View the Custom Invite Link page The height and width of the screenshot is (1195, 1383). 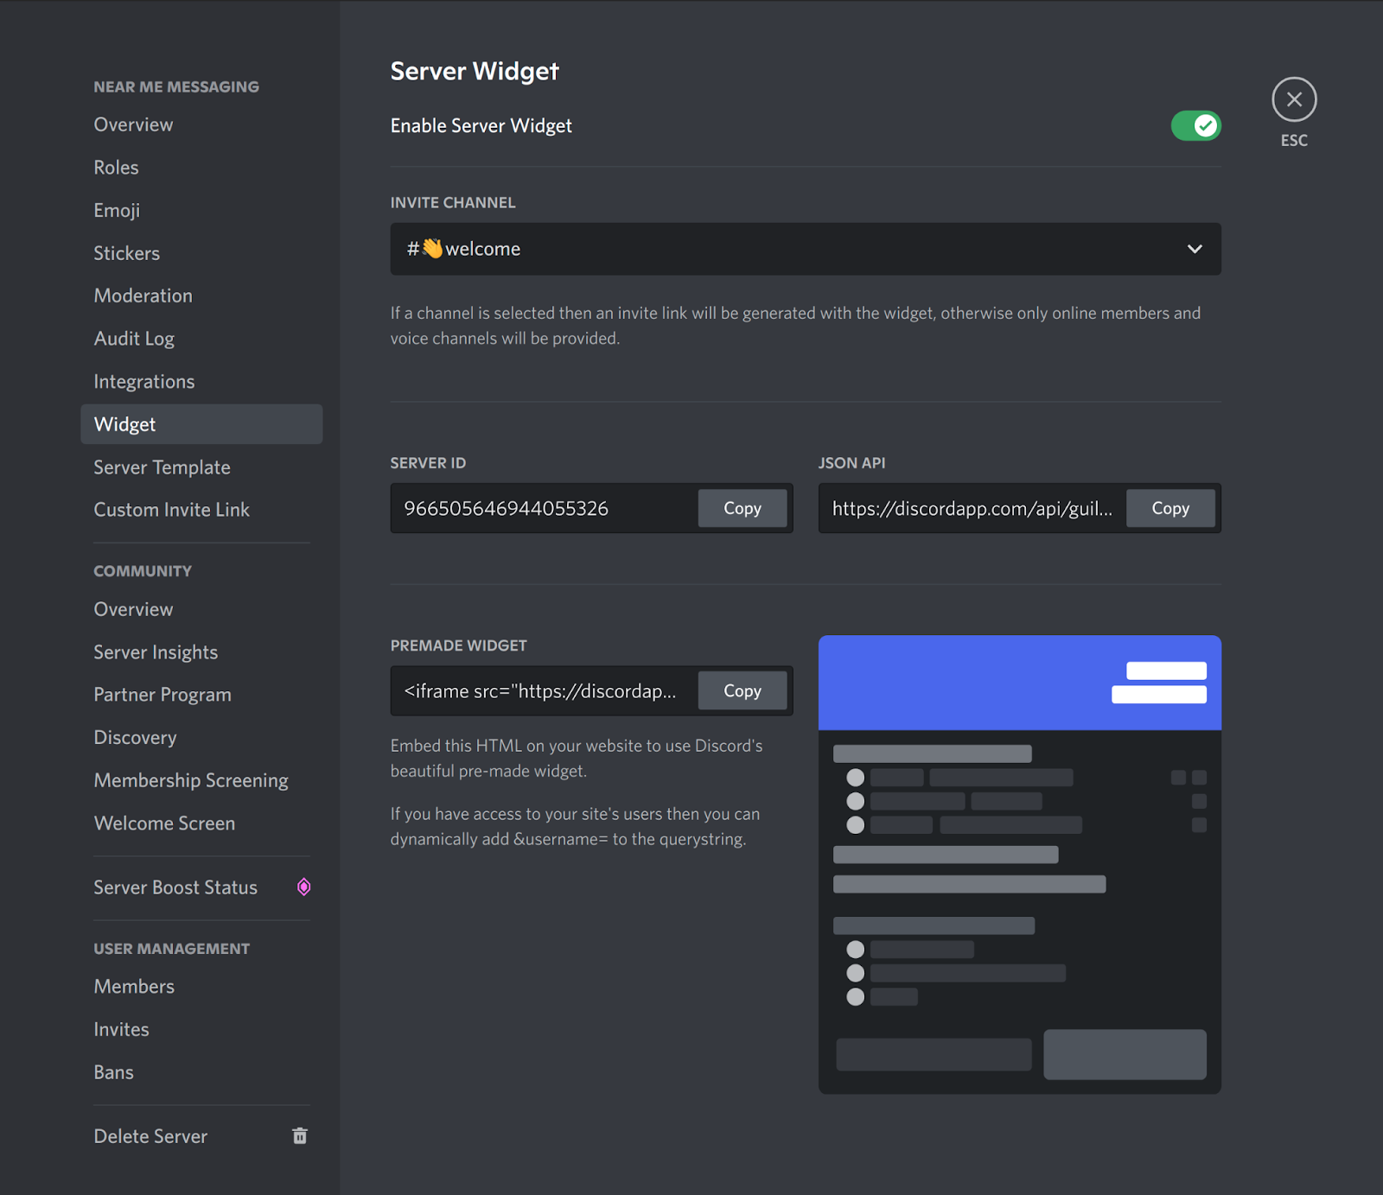pyautogui.click(x=171, y=509)
